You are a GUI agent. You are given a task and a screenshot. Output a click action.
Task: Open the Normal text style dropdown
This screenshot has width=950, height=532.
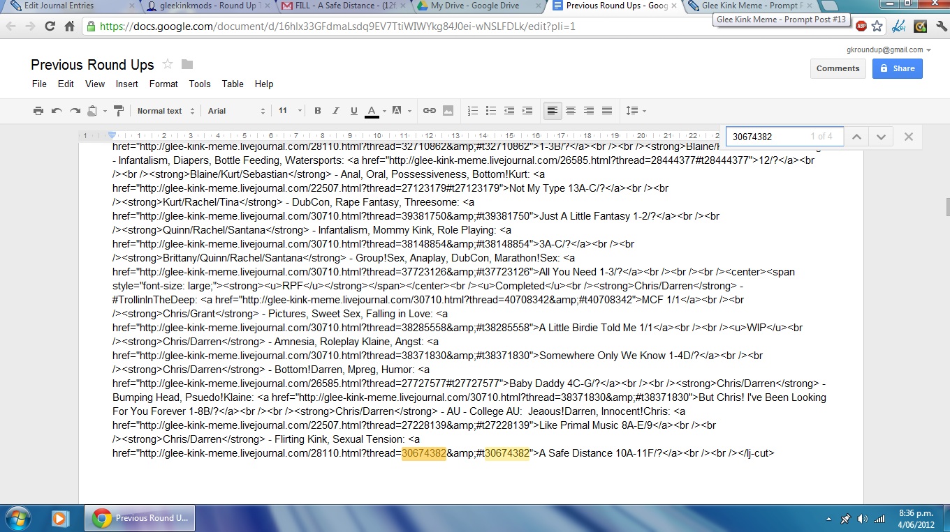166,111
